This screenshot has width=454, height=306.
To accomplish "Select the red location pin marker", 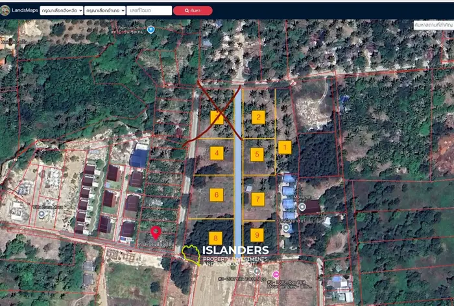I will [155, 231].
